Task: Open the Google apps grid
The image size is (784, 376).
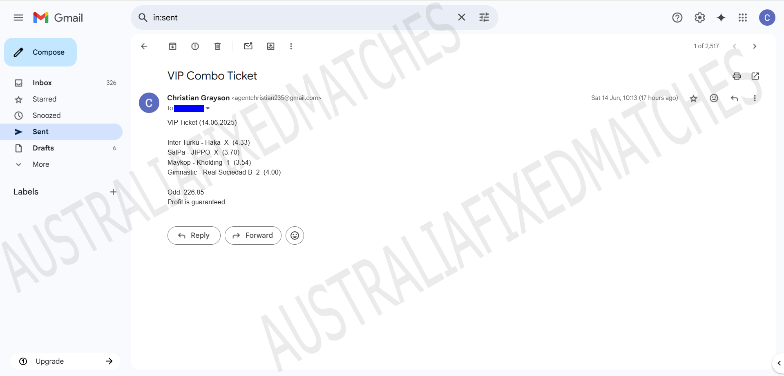Action: (x=743, y=18)
